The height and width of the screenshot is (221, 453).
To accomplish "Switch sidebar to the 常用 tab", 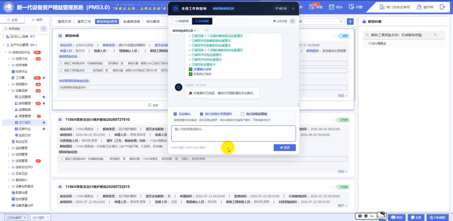I will (x=36, y=20).
